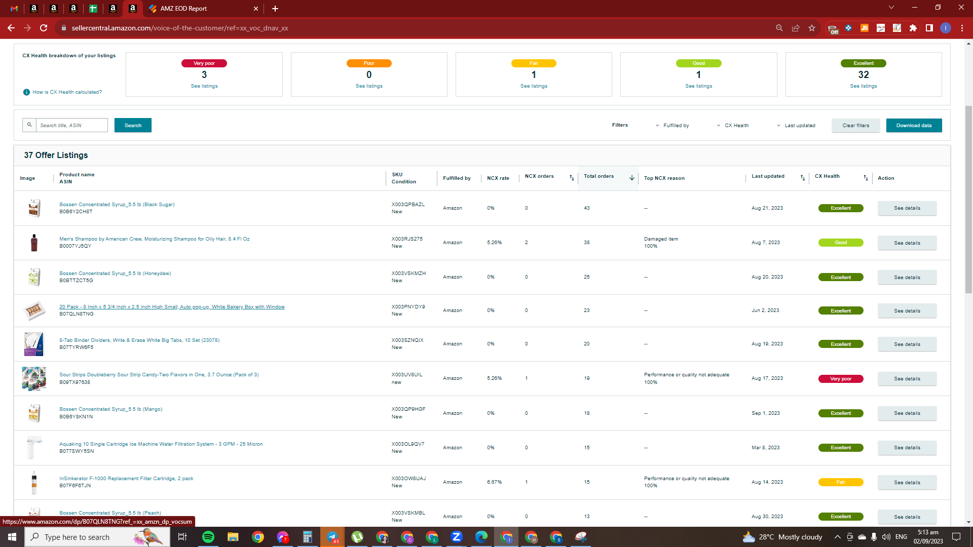Viewport: 973px width, 547px height.
Task: Click the taskbar 'Type here to search' box
Action: coord(97,537)
